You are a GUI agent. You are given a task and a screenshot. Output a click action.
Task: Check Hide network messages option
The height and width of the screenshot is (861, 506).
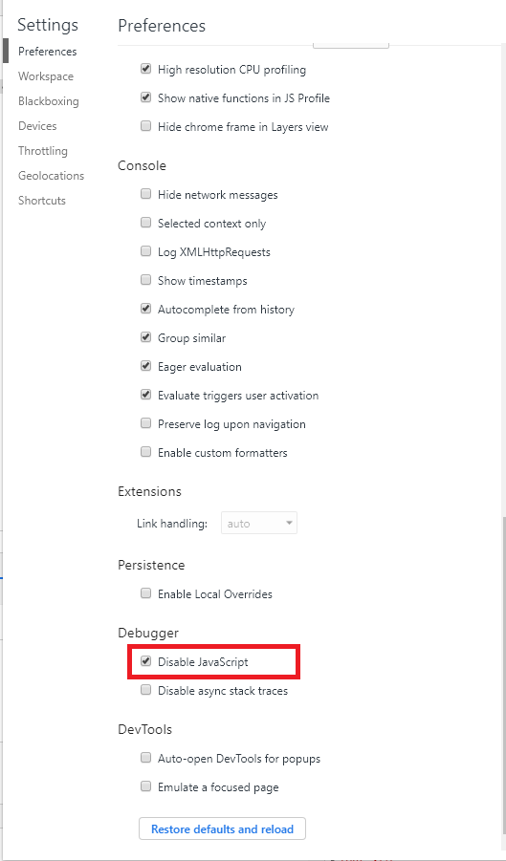[145, 194]
